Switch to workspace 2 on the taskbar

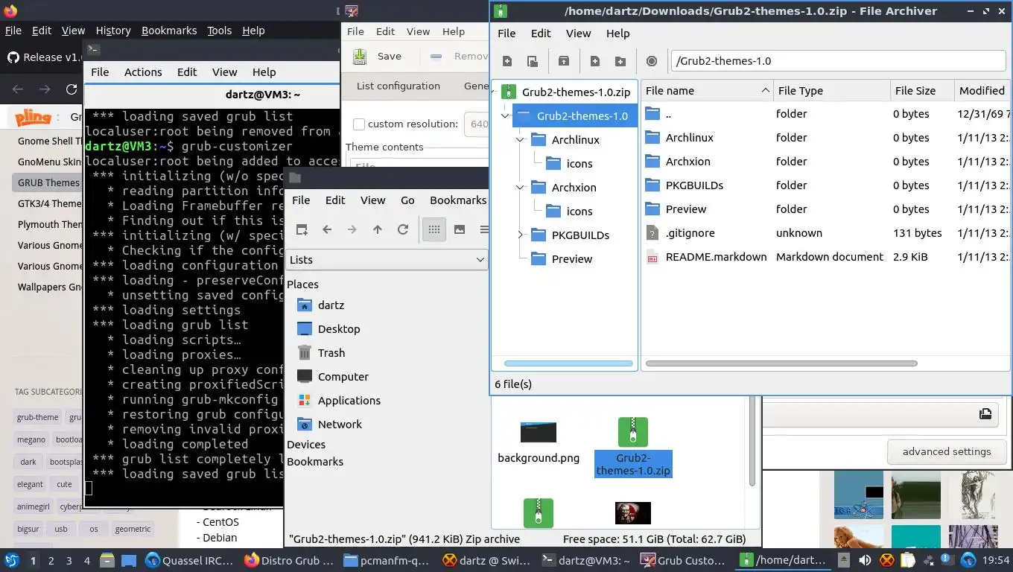51,561
